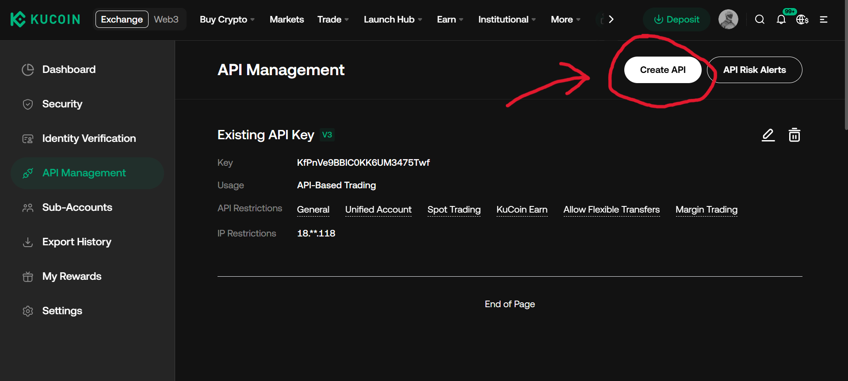Select the API key string KfPnVe9BBlC0KK6UM3475Twf
The width and height of the screenshot is (848, 381).
coord(363,163)
